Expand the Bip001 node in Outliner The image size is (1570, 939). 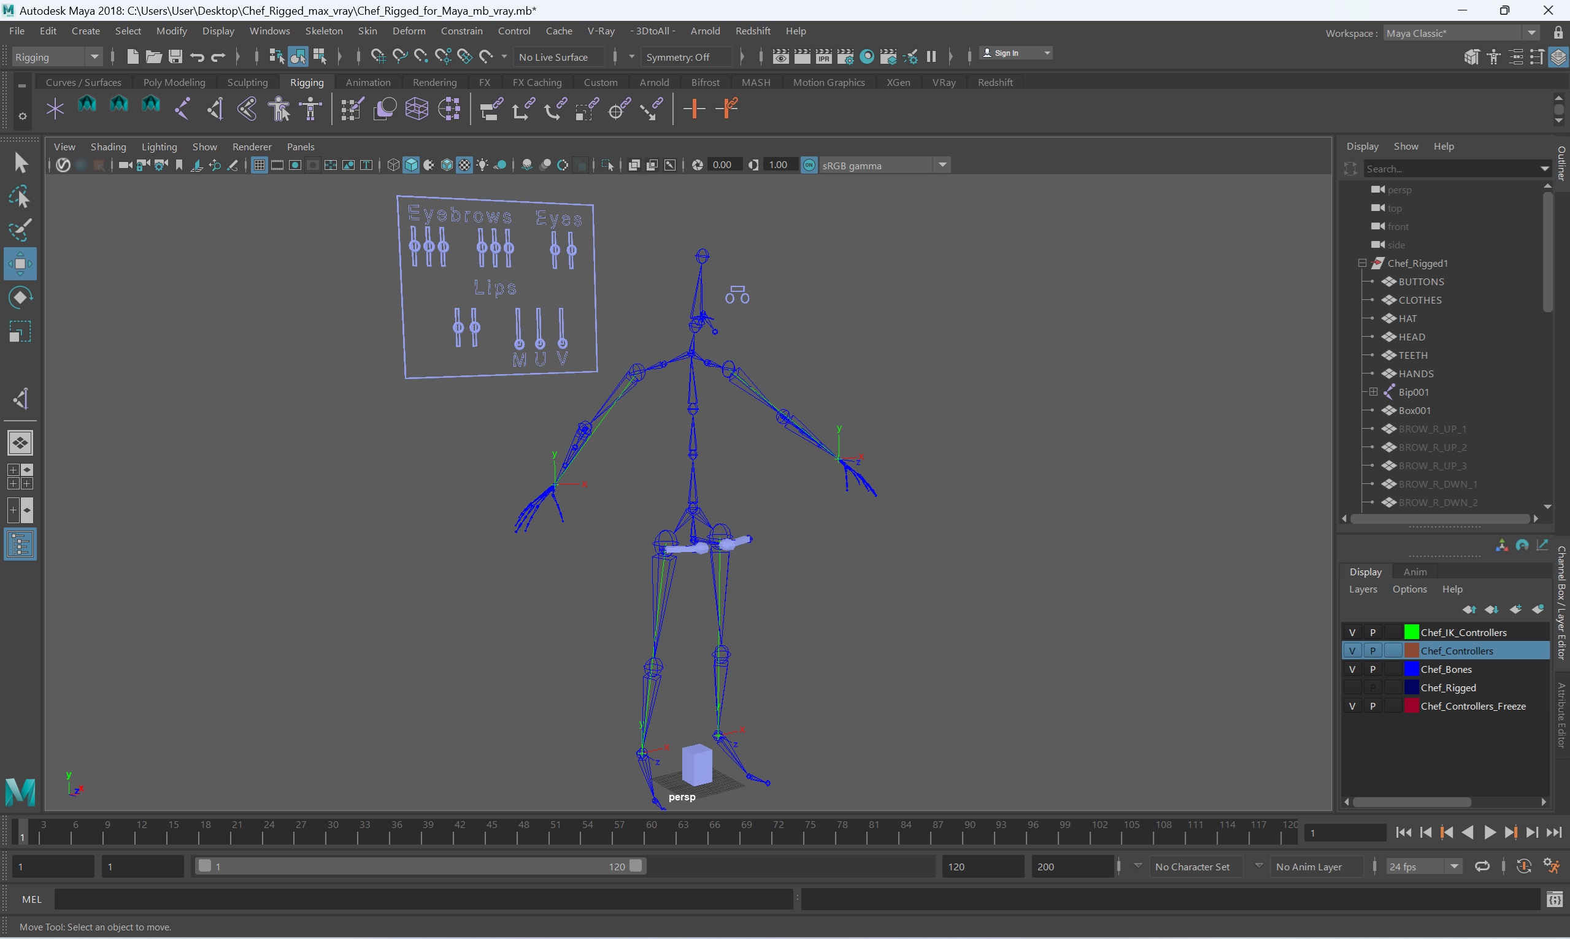[x=1373, y=392]
